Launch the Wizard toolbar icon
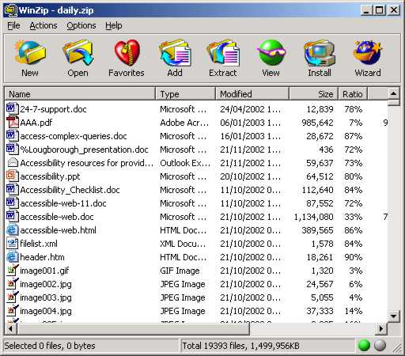Screen dimensions: 405x356 pyautogui.click(x=368, y=53)
